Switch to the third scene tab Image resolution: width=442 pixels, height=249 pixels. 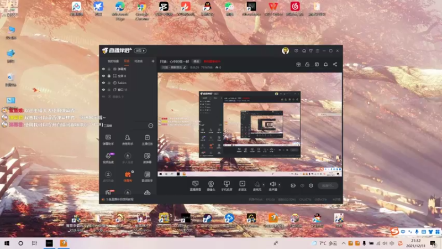coord(139,61)
